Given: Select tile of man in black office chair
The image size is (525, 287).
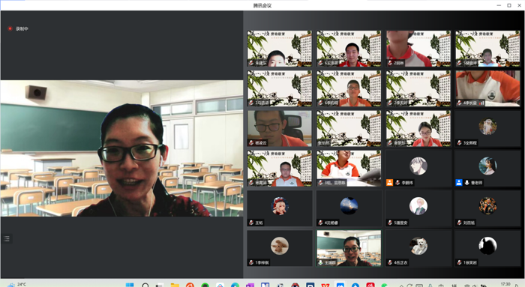Looking at the screenshot, I should click(280, 129).
